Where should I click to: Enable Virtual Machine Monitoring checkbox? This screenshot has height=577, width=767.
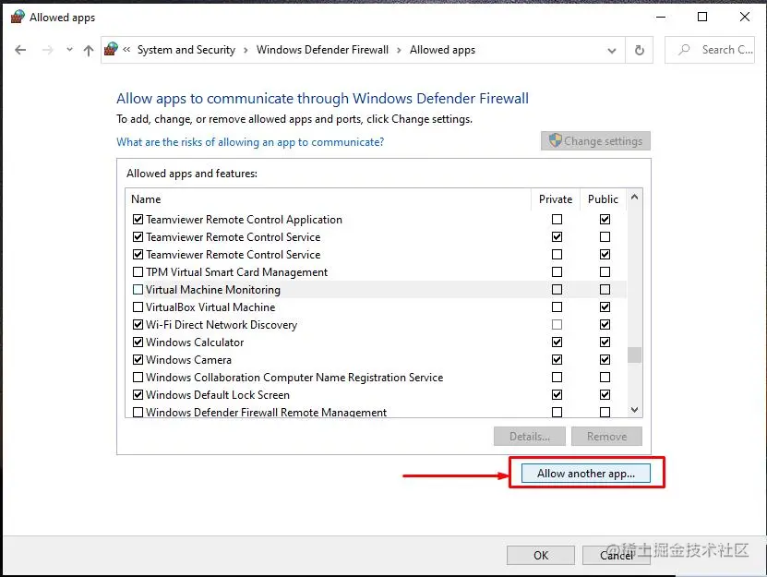(138, 289)
